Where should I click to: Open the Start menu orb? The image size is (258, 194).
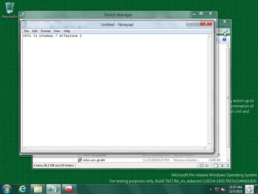7,189
